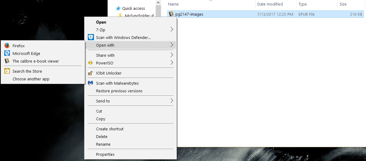Image resolution: width=366 pixels, height=161 pixels.
Task: Click the Firefox icon in submenu
Action: (x=7, y=46)
